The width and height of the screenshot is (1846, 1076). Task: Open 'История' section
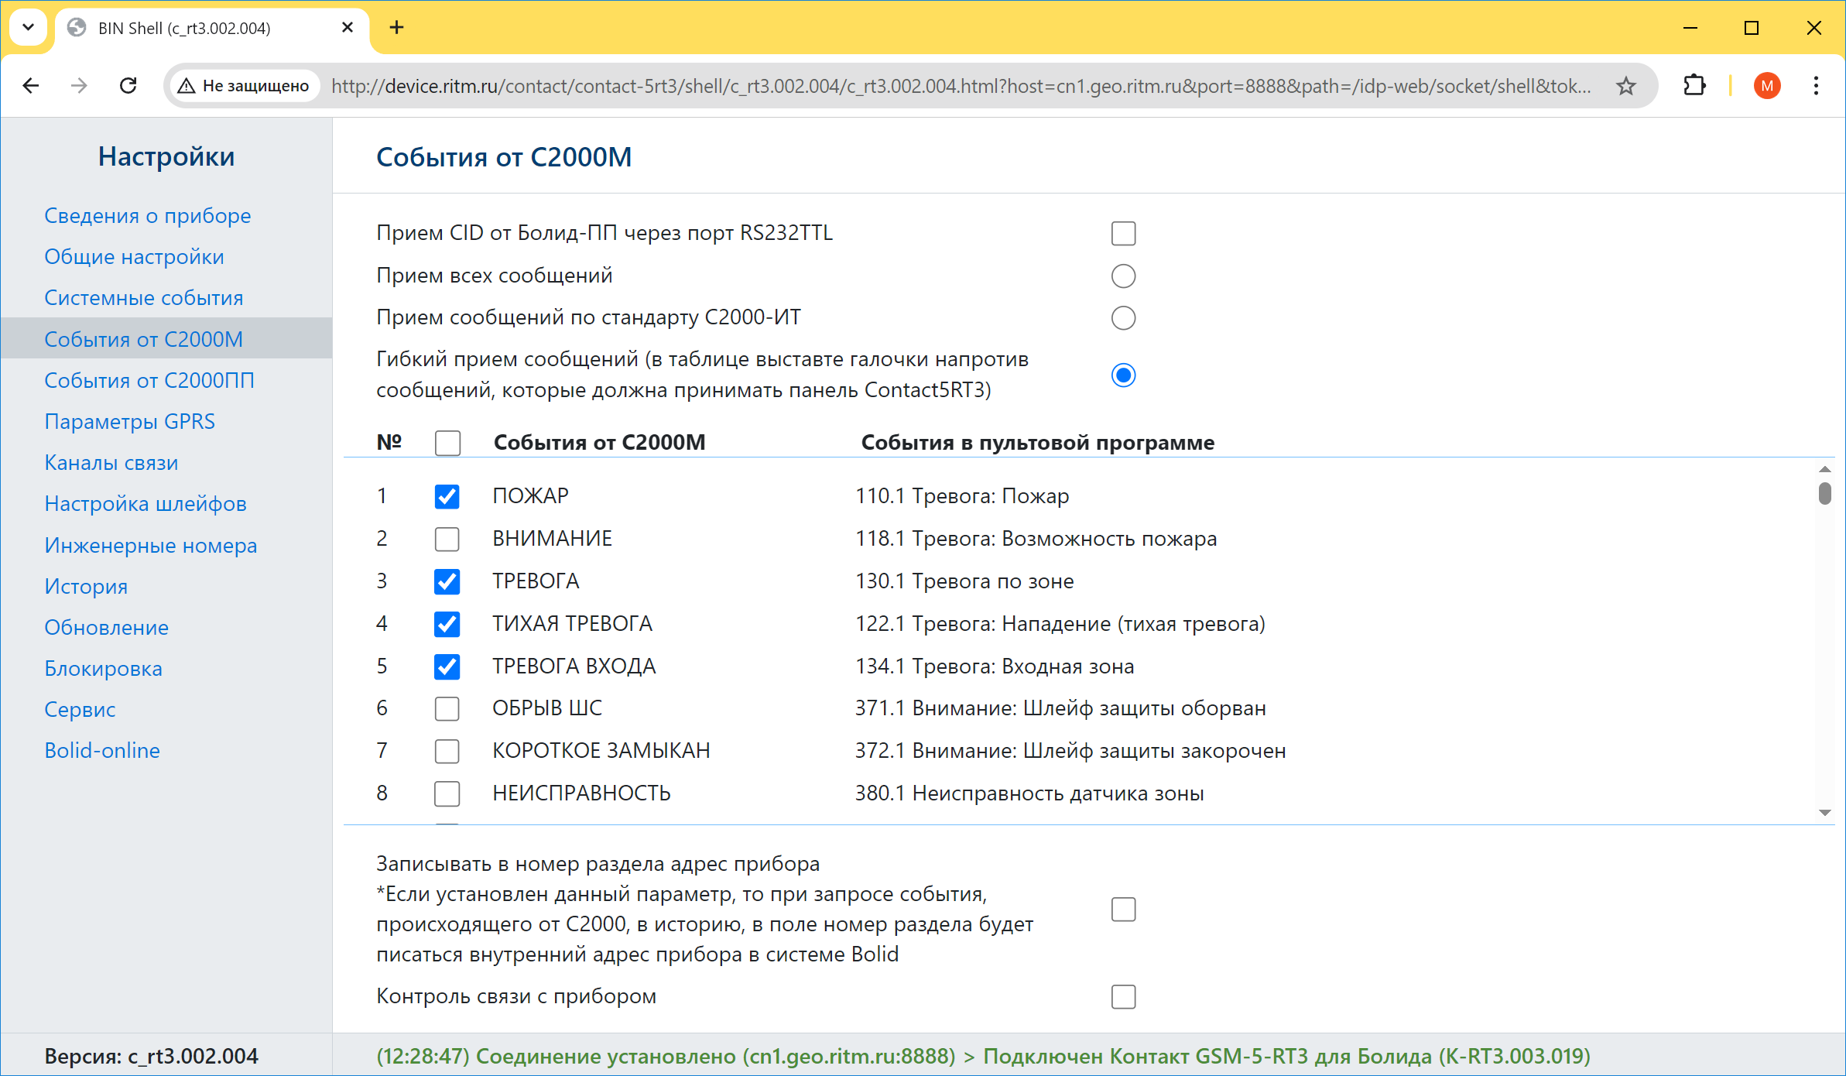click(85, 586)
